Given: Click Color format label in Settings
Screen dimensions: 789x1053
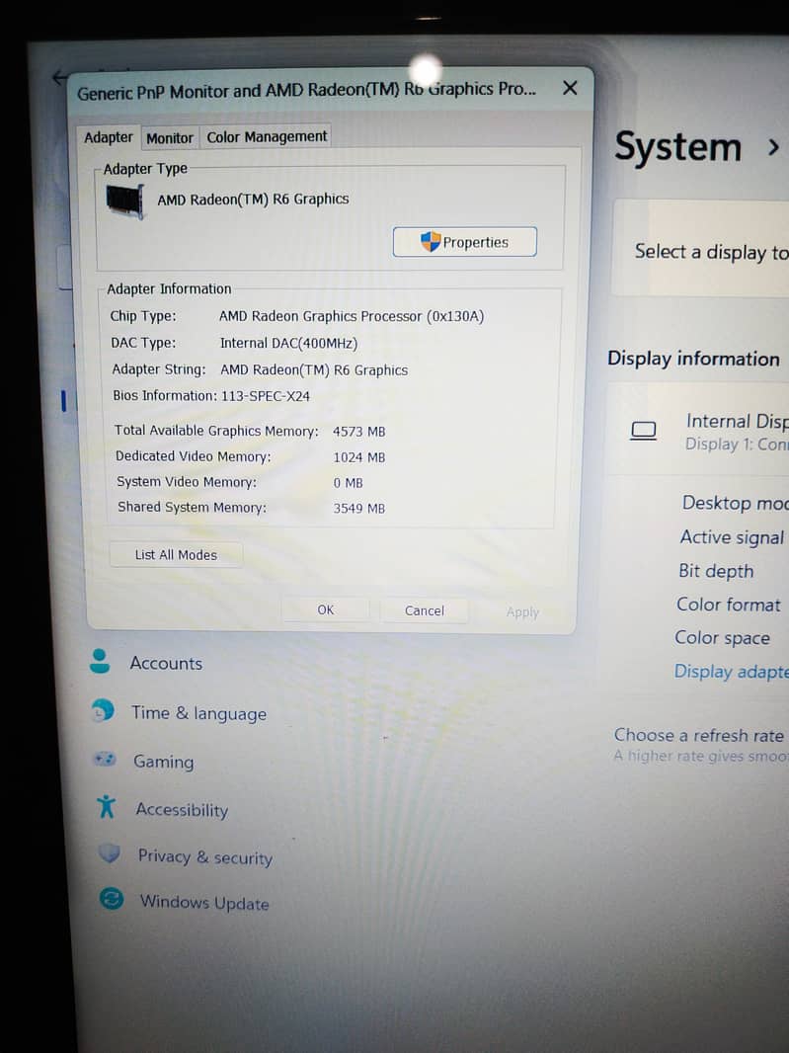Looking at the screenshot, I should pos(729,605).
